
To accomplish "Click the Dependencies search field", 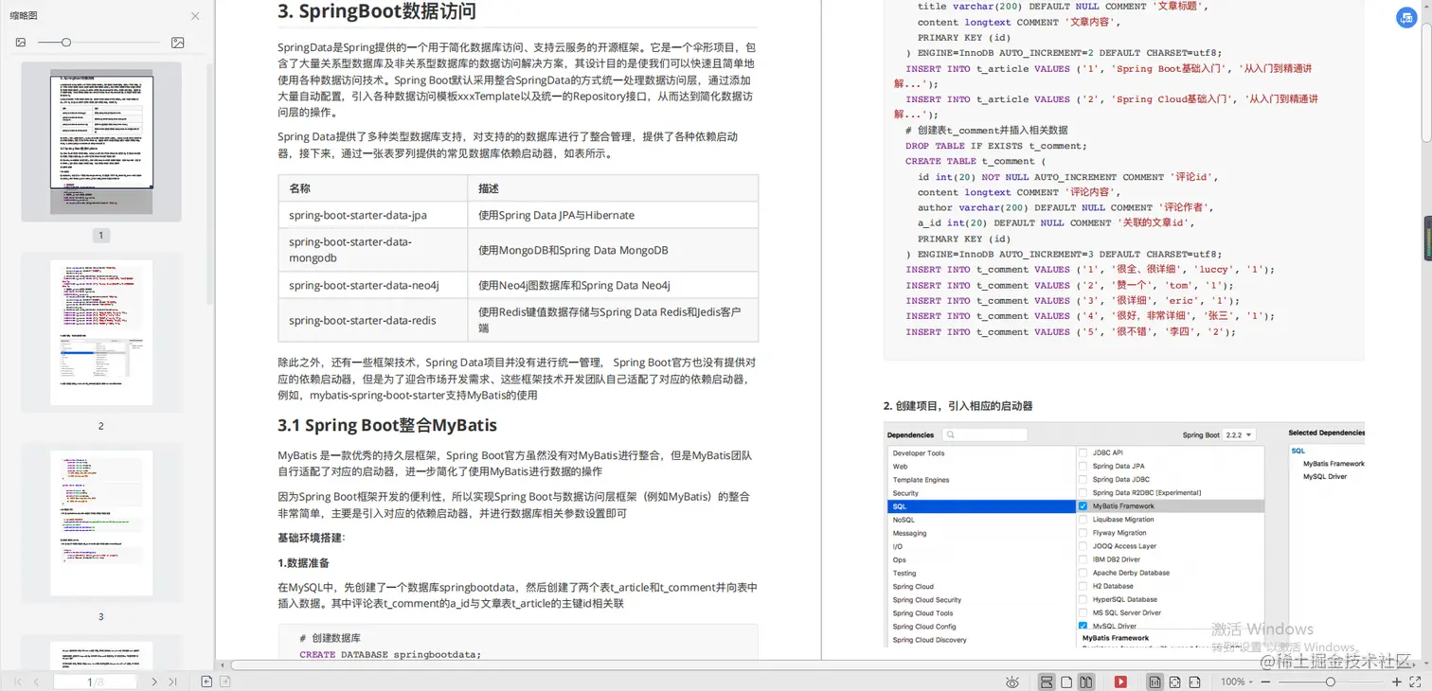I will pos(985,434).
